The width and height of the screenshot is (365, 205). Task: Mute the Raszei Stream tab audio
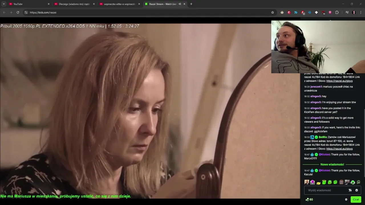click(180, 4)
